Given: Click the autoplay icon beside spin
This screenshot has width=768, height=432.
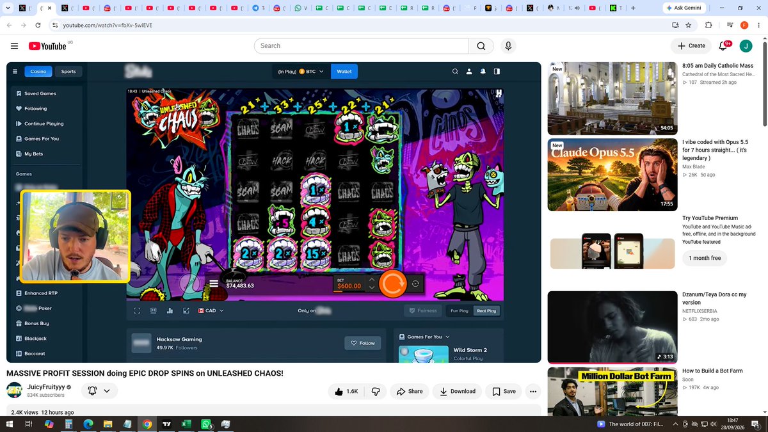Looking at the screenshot, I should (x=415, y=284).
